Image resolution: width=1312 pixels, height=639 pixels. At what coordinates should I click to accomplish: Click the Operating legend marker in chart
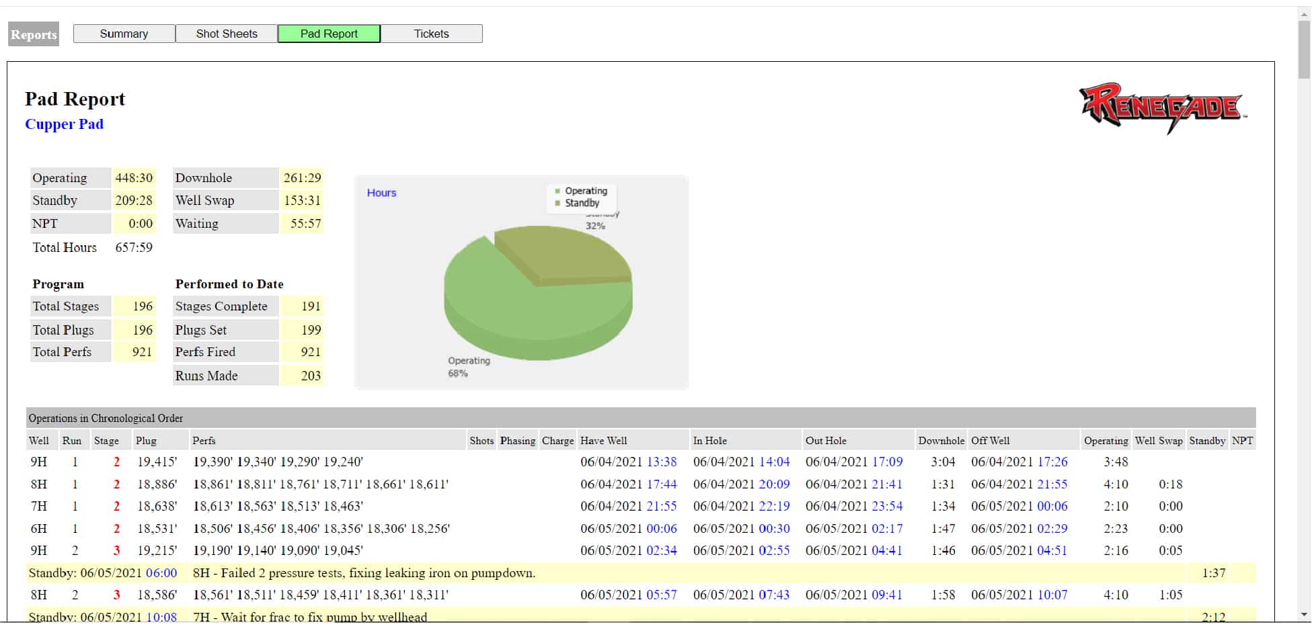(x=557, y=191)
